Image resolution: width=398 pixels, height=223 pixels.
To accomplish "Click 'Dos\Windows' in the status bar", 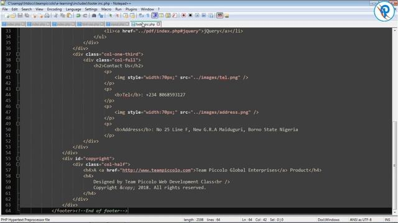I will [328, 220].
